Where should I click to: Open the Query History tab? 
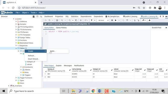pyautogui.click(x=61, y=28)
